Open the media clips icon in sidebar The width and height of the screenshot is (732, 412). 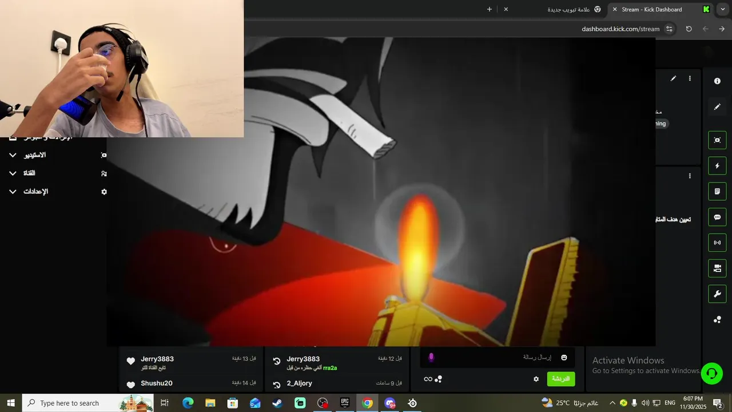pos(717,268)
